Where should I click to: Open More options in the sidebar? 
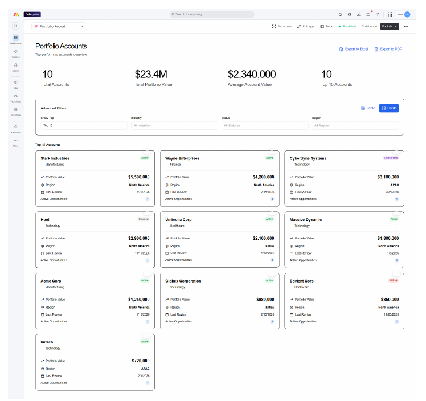coord(16,142)
